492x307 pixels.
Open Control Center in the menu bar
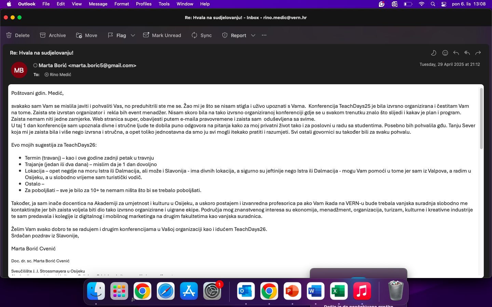click(444, 4)
